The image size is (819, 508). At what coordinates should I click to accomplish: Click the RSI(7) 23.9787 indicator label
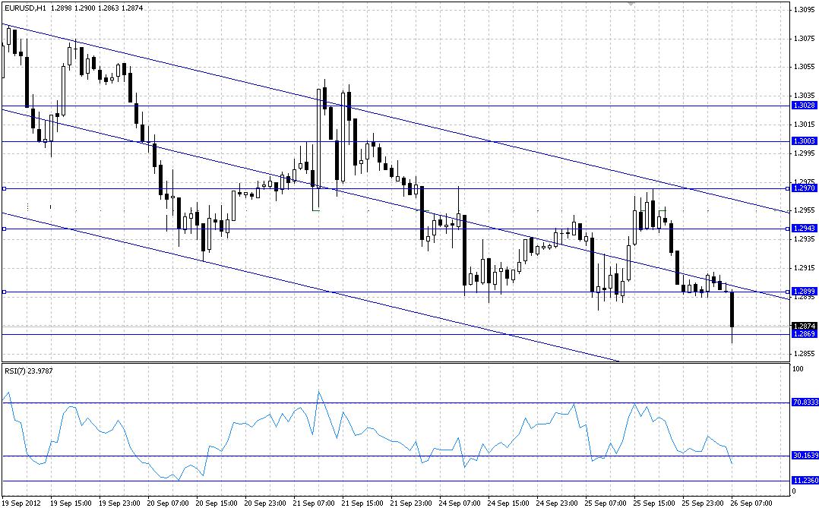[29, 371]
